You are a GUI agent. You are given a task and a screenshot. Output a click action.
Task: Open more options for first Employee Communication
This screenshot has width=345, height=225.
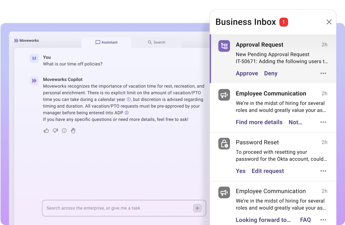(323, 122)
